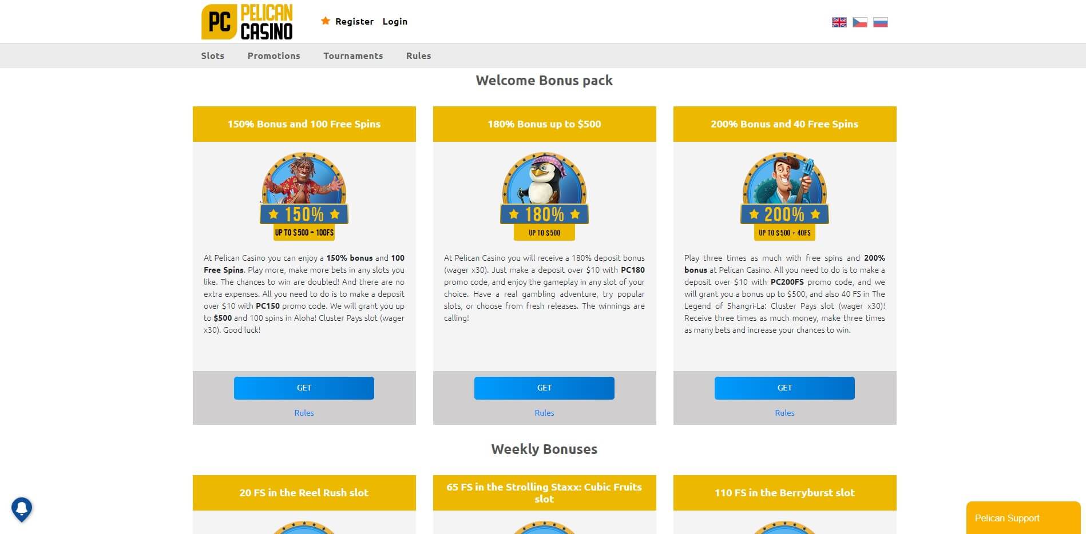Click the orange star beside Register

click(x=326, y=21)
